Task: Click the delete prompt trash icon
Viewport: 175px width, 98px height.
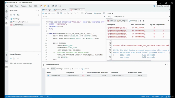Action: pyautogui.click(x=14, y=59)
